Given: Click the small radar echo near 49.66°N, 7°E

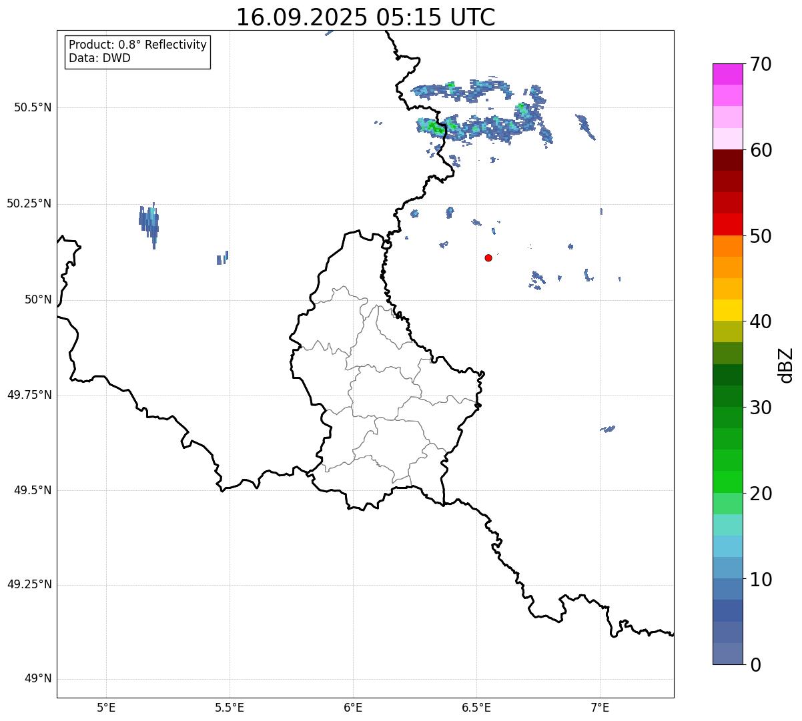Looking at the screenshot, I should (x=607, y=429).
